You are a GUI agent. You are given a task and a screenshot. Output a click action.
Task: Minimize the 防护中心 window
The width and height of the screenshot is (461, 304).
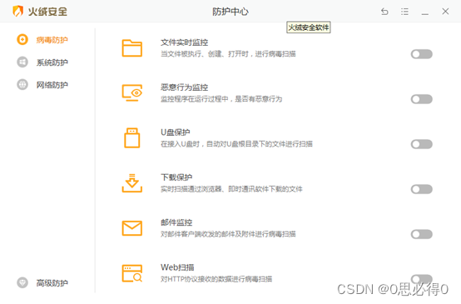425,13
